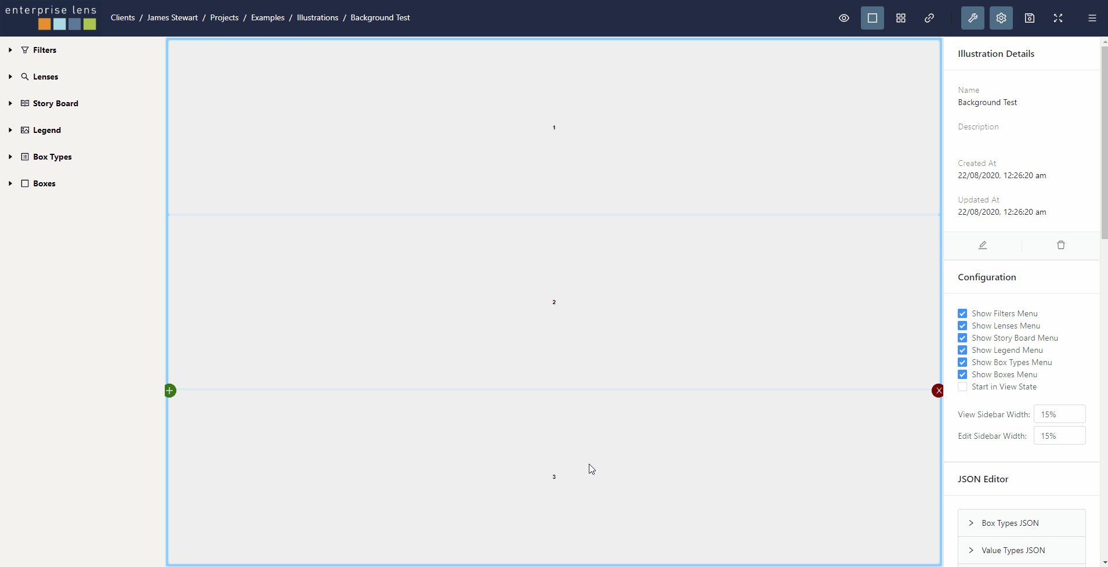Toggle the settings gear icon
The image size is (1108, 567).
1001,18
